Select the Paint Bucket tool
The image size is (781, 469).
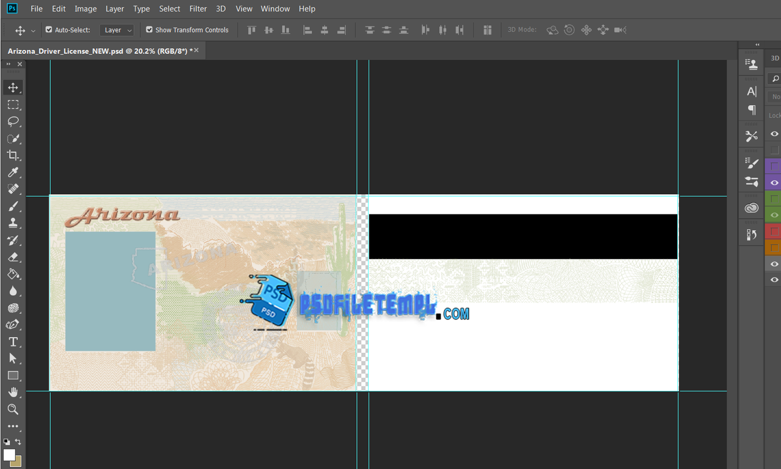13,274
